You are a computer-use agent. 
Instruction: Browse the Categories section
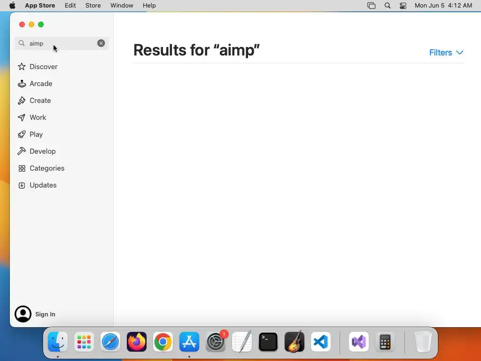point(47,168)
